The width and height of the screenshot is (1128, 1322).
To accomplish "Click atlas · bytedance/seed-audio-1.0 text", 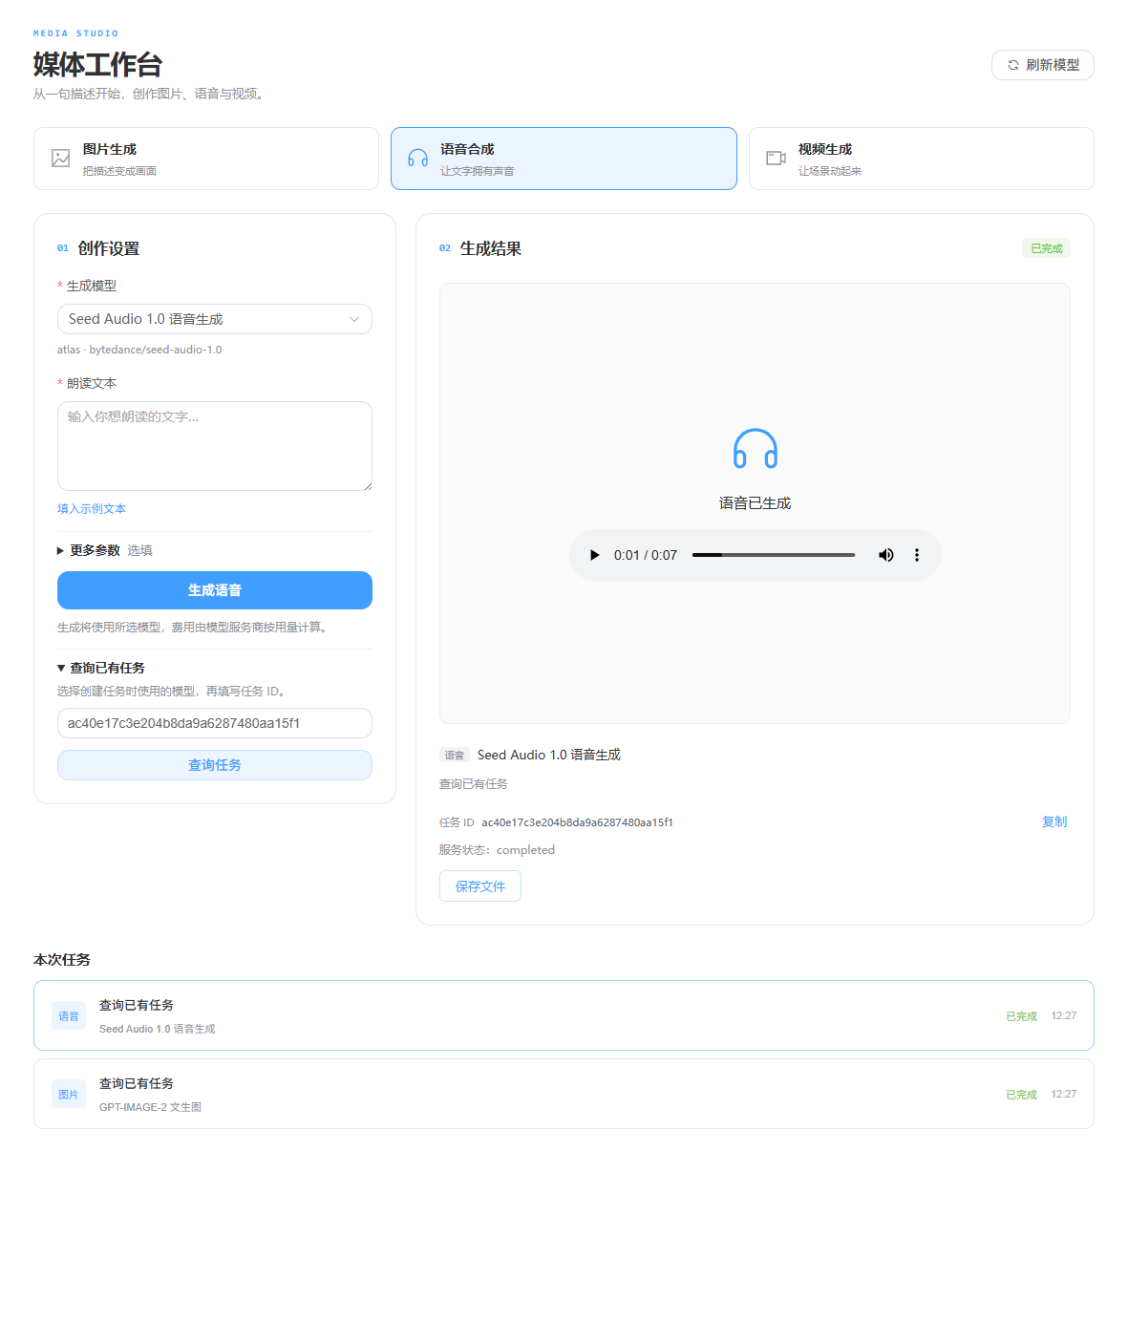I will [x=139, y=350].
